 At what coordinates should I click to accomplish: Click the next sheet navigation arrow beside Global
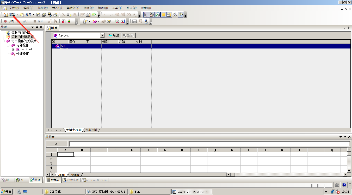52,174
